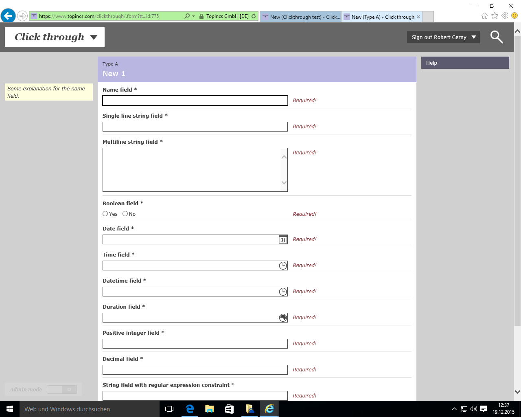
Task: Toggle the Admin mode switch
Action: (61, 390)
